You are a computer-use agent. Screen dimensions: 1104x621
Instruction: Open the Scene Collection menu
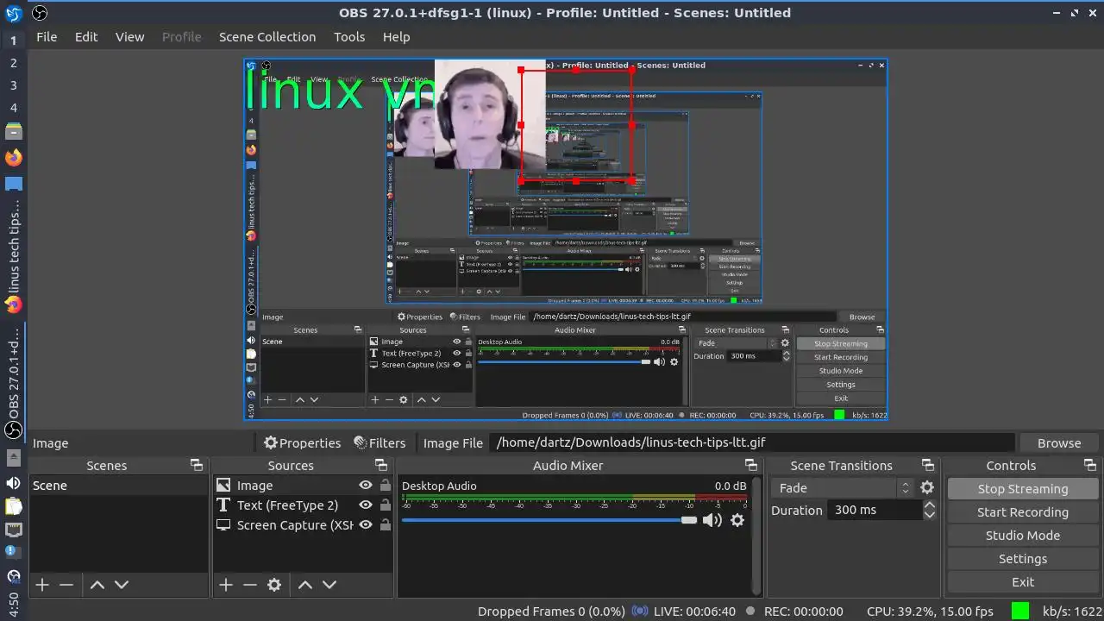coord(267,37)
